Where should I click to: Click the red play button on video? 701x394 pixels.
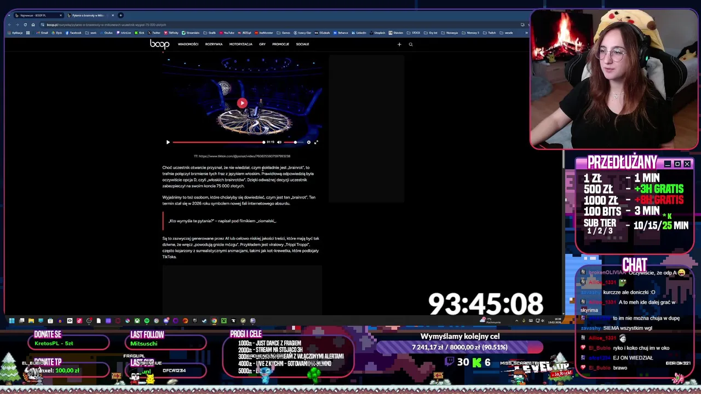242,103
